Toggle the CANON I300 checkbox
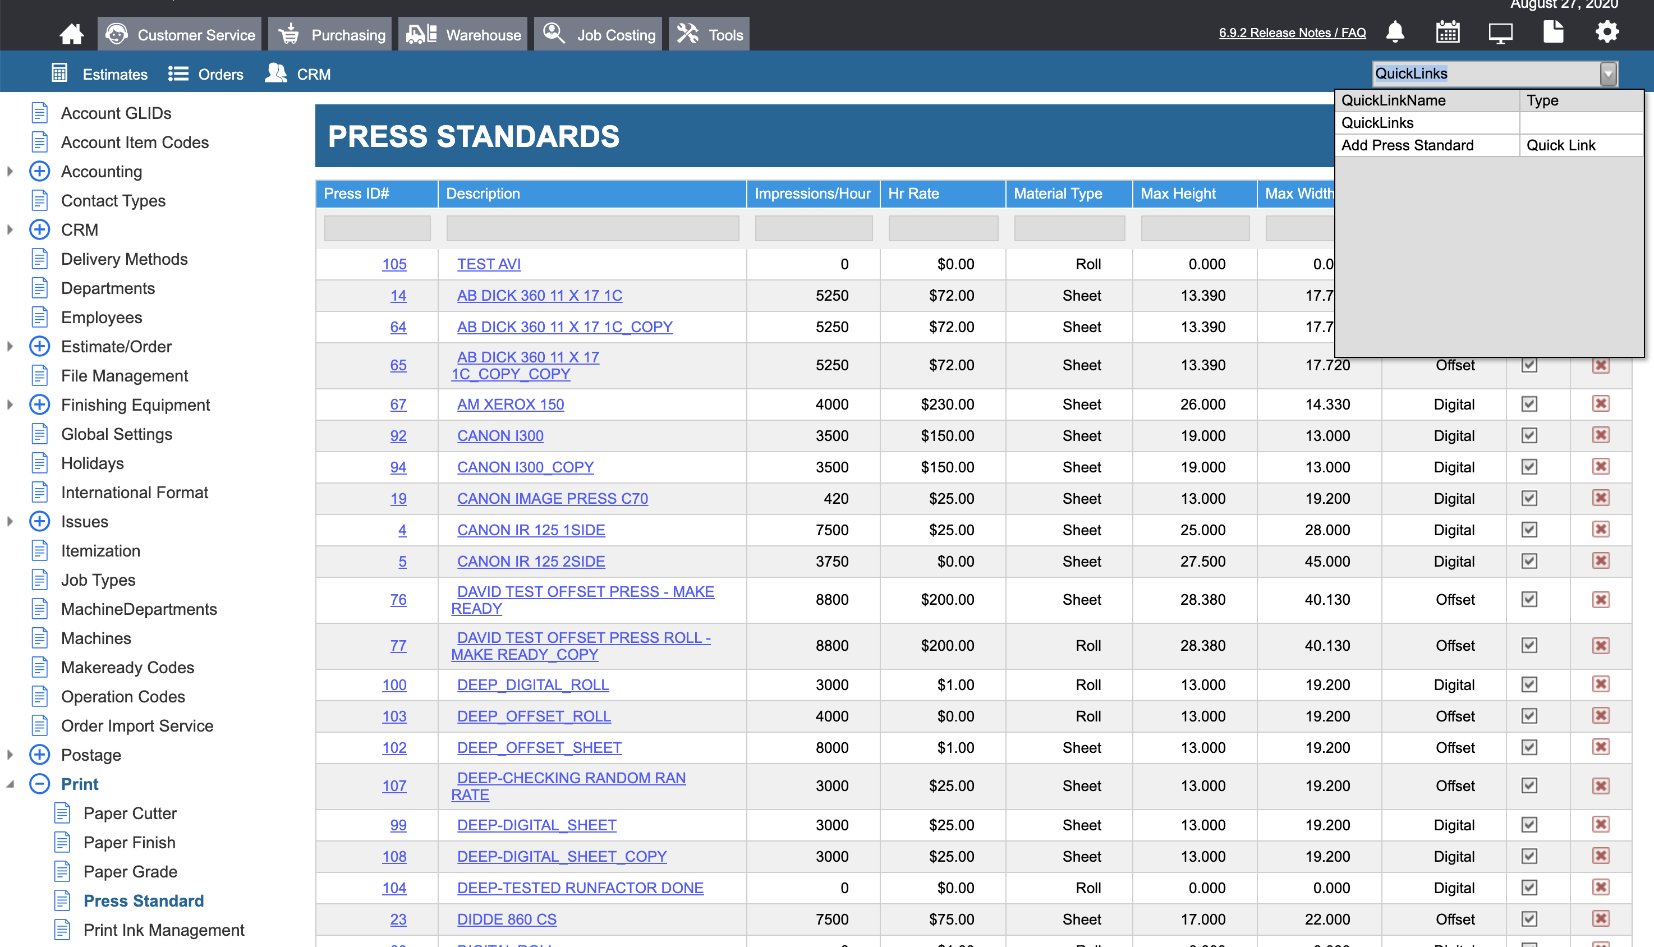 [1529, 435]
